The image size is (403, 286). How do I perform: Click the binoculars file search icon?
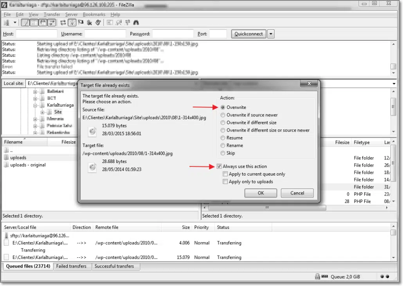[x=136, y=23]
